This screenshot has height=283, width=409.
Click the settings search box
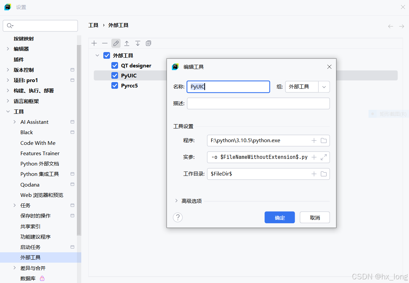coord(40,26)
